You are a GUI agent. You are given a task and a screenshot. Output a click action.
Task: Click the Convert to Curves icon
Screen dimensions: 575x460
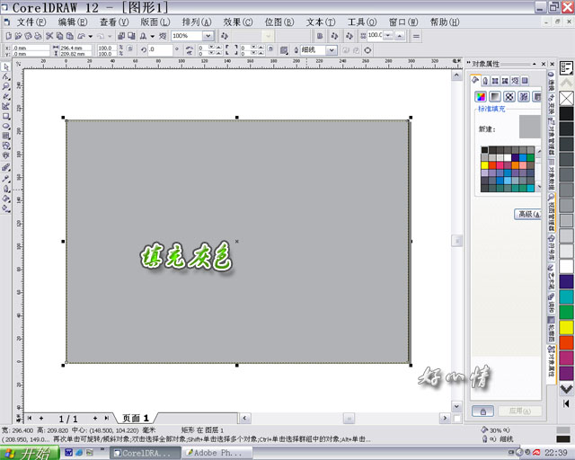[367, 50]
